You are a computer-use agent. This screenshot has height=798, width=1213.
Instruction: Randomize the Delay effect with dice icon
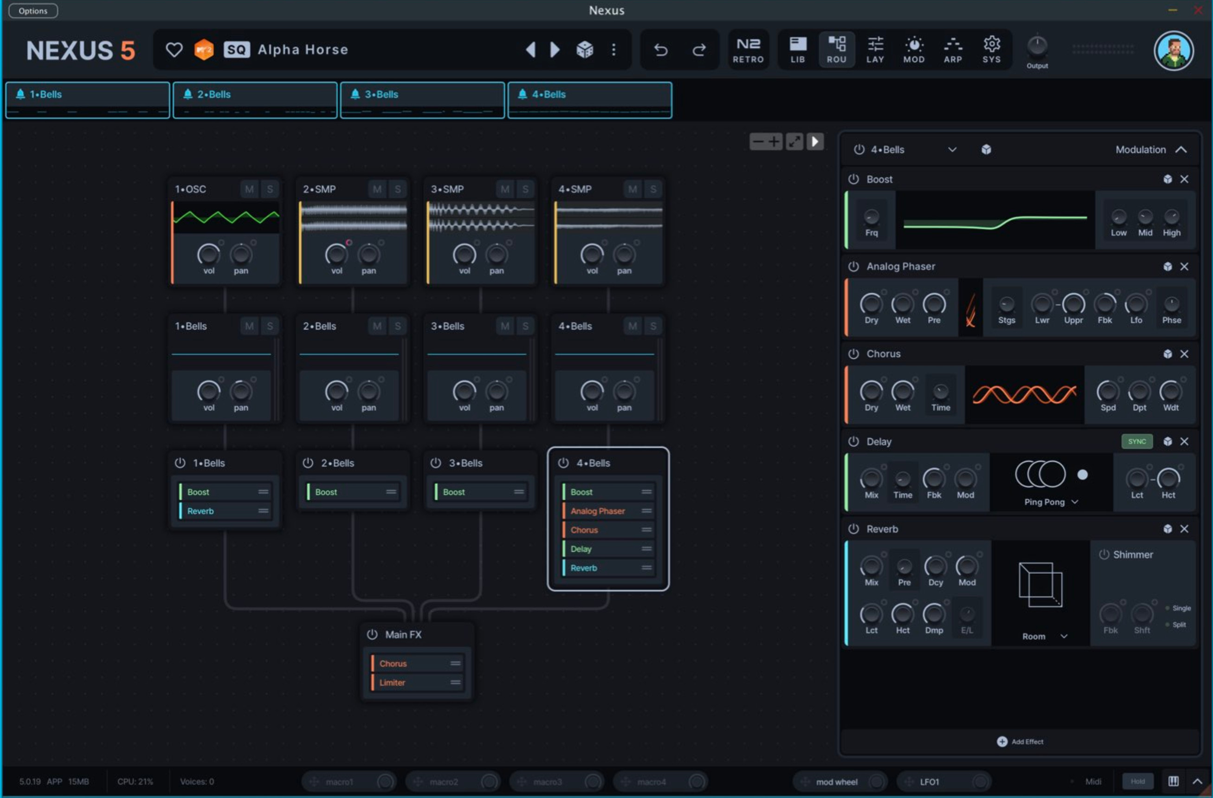(1167, 441)
